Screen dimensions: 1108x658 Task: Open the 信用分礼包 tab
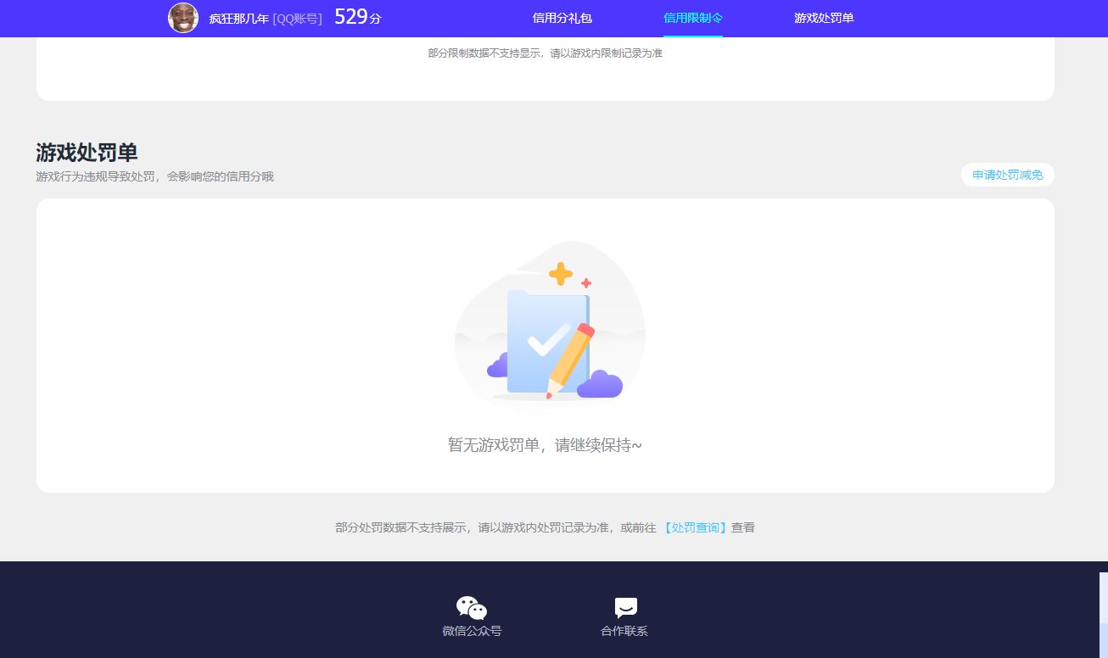point(562,18)
